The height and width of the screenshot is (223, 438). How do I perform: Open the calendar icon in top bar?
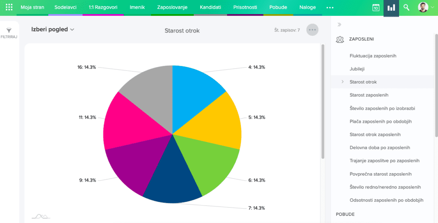pyautogui.click(x=376, y=8)
